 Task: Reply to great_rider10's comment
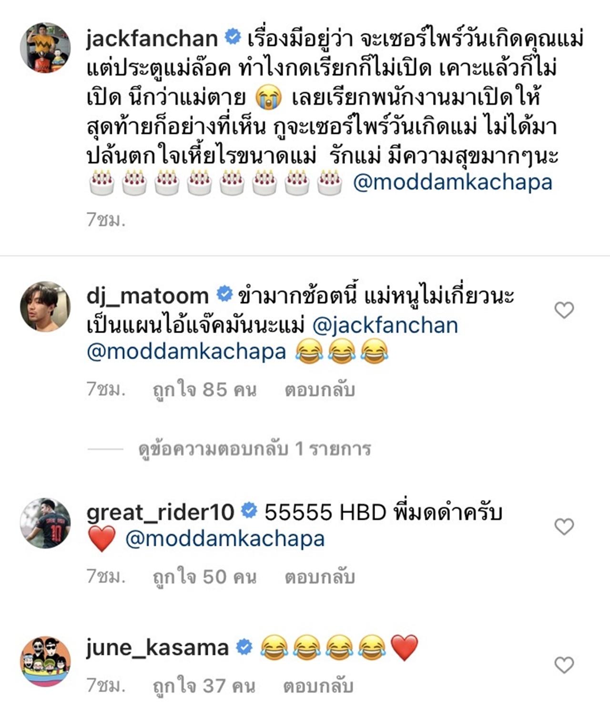[x=320, y=577]
